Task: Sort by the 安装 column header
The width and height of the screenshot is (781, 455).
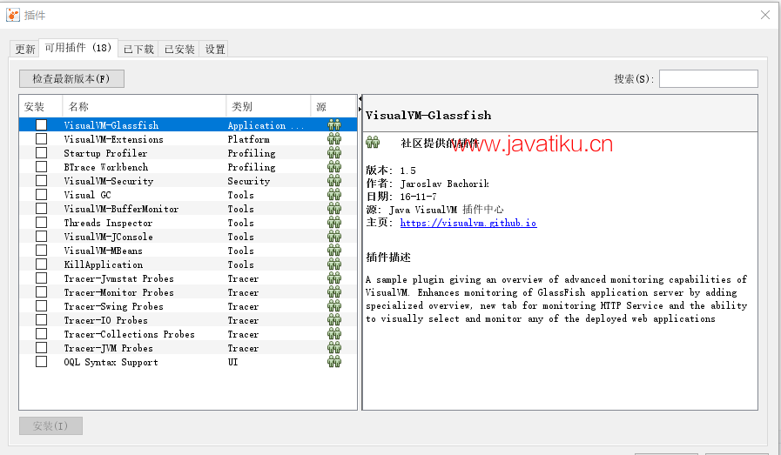Action: pyautogui.click(x=41, y=106)
